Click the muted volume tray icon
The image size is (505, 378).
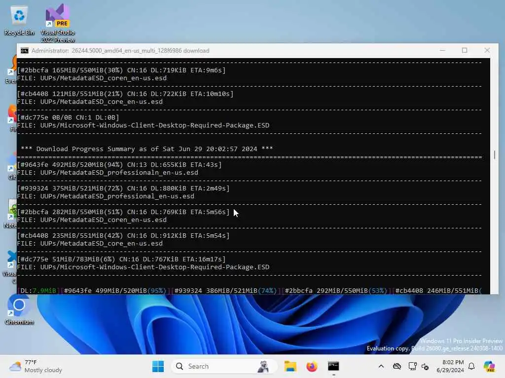click(x=425, y=366)
